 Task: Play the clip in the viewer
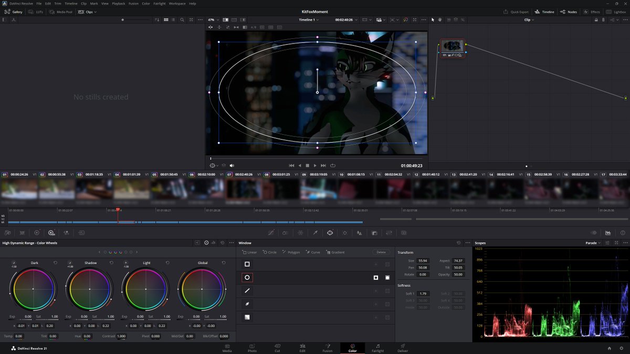315,165
